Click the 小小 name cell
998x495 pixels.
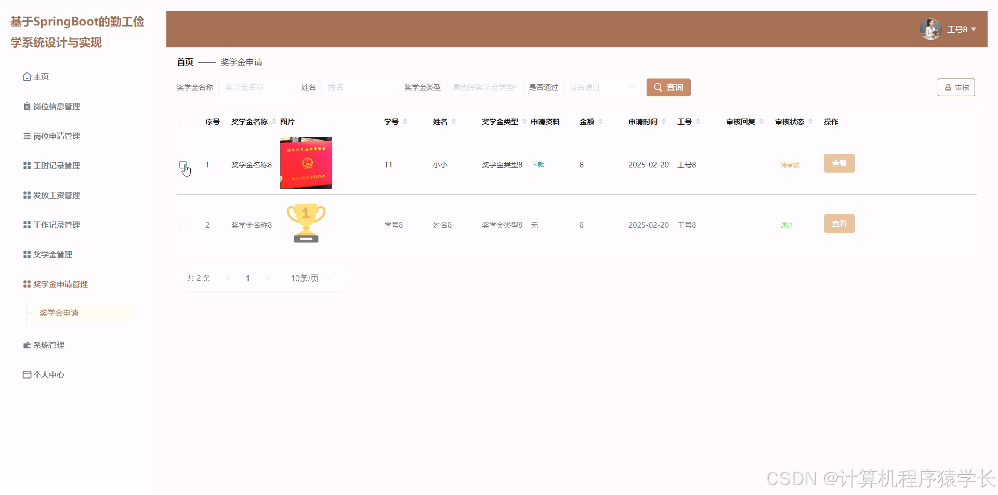(440, 165)
